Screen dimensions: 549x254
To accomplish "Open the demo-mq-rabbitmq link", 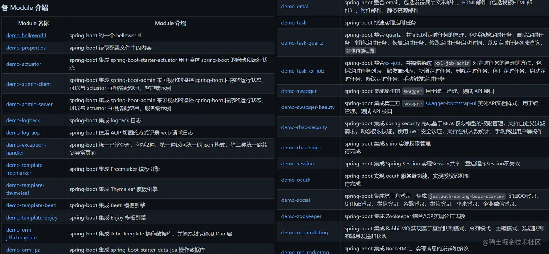I will coord(305,233).
